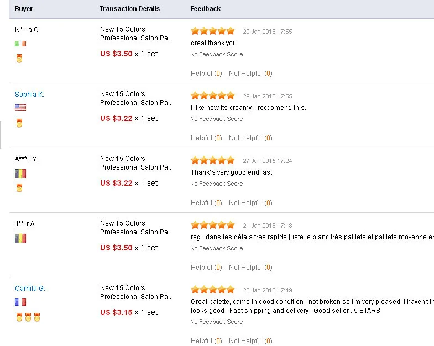Viewport: 434px width, 346px height.
Task: Click the medal badge under N***a C.
Action: [x=19, y=58]
